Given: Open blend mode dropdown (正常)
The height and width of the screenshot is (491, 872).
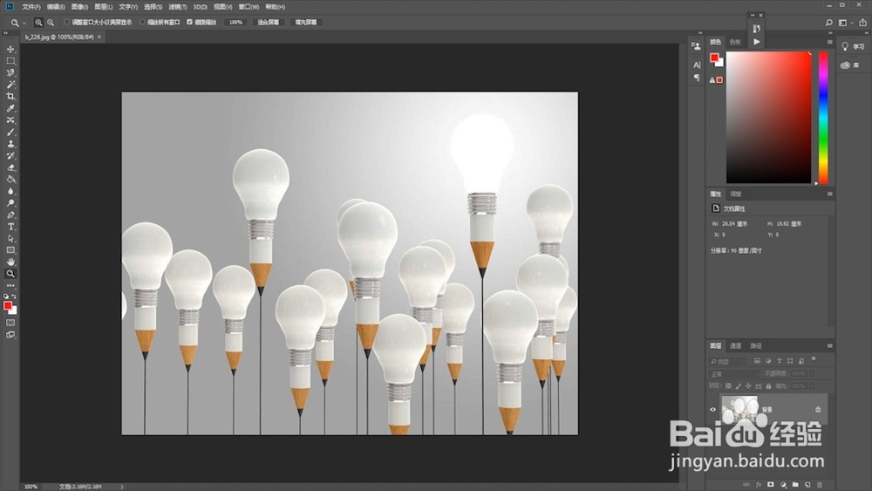Looking at the screenshot, I should 734,373.
